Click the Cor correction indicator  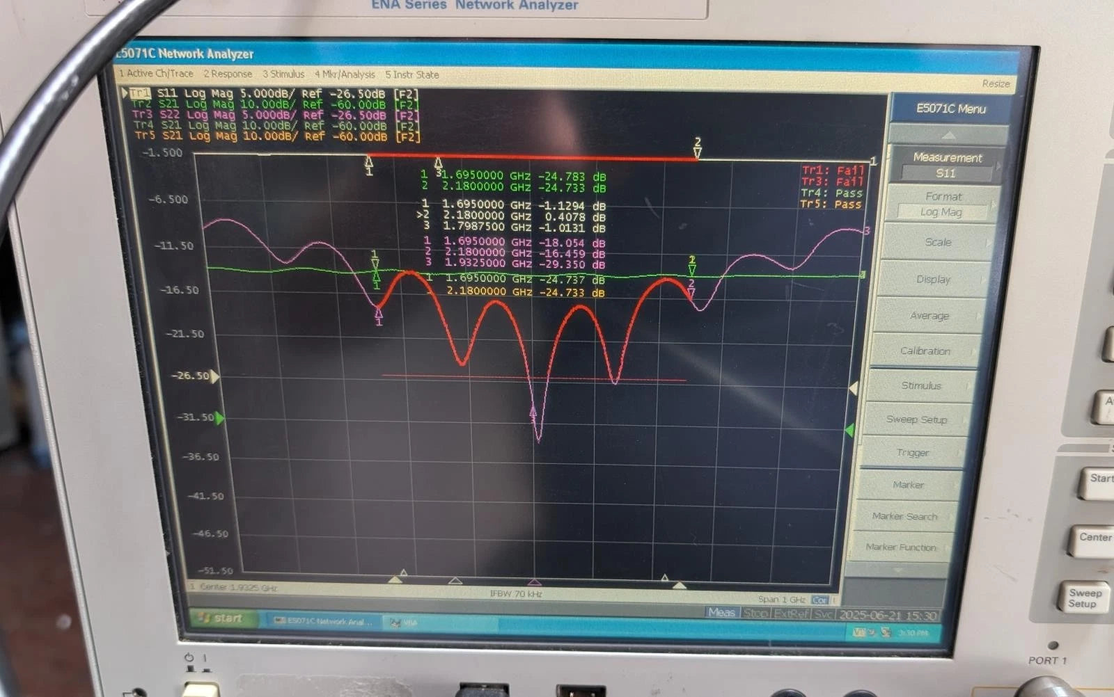point(820,600)
